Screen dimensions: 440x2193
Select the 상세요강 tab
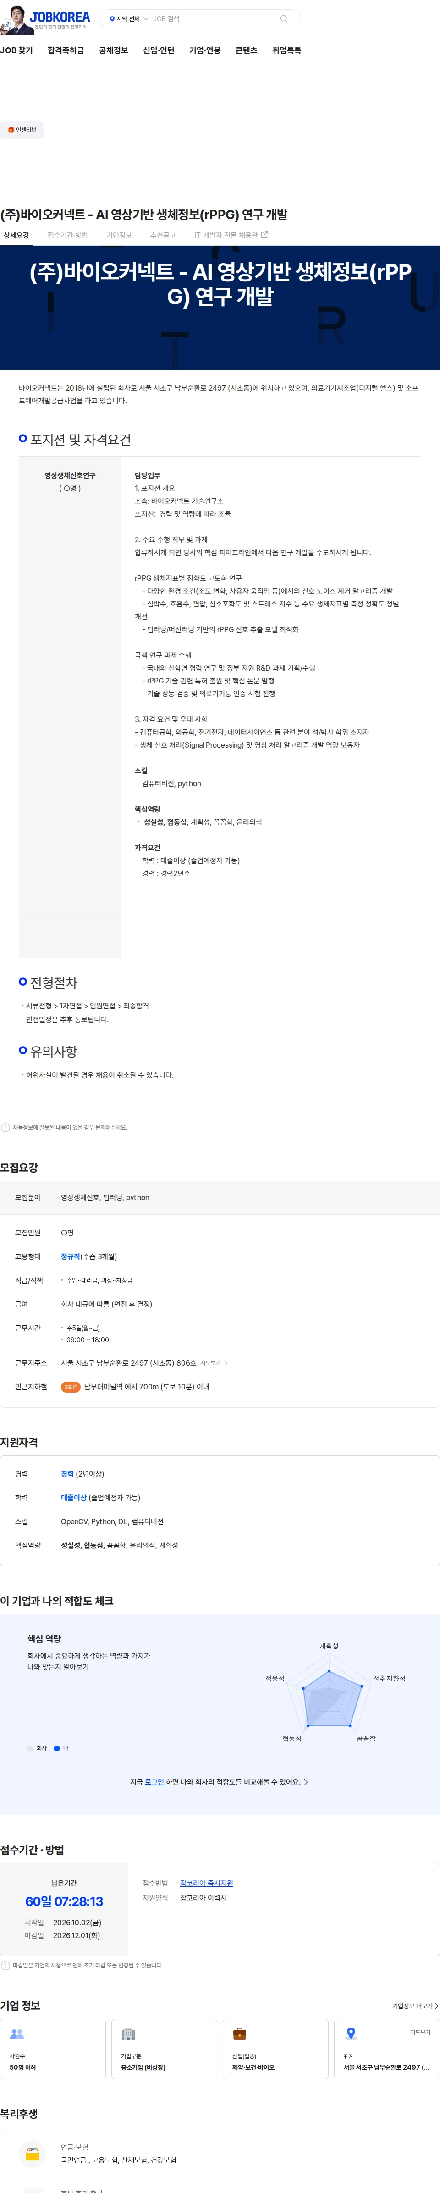click(x=16, y=235)
